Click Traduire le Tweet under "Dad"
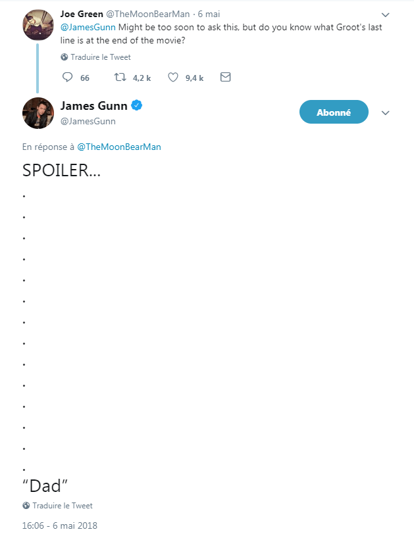Screen dimensions: 414x536 coord(63,506)
